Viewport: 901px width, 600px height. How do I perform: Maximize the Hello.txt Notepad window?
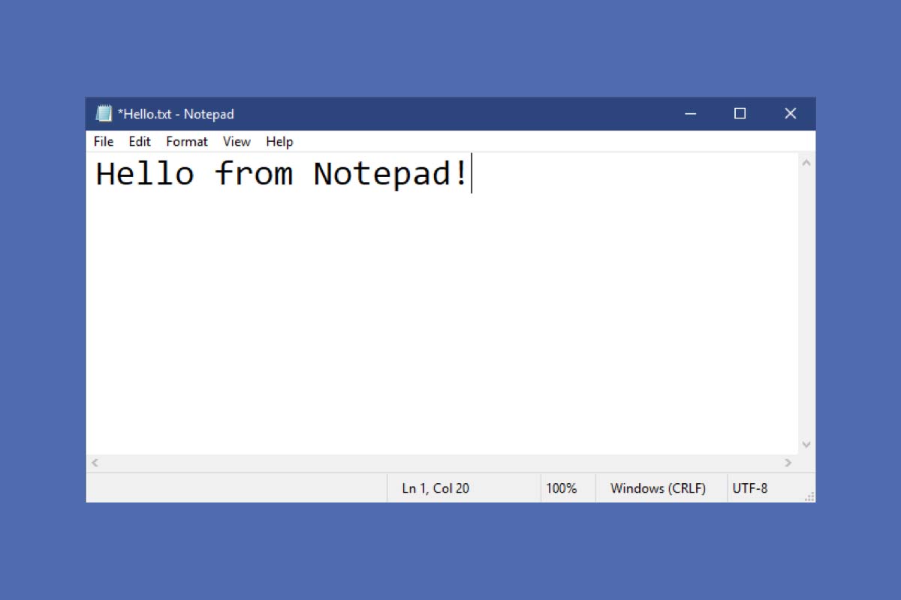coord(740,114)
